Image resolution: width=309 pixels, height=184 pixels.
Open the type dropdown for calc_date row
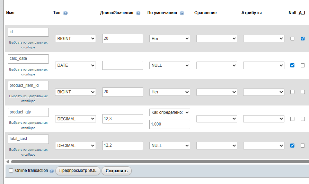pos(76,65)
